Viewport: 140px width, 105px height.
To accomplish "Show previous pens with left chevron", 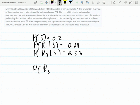I will [56, 3].
